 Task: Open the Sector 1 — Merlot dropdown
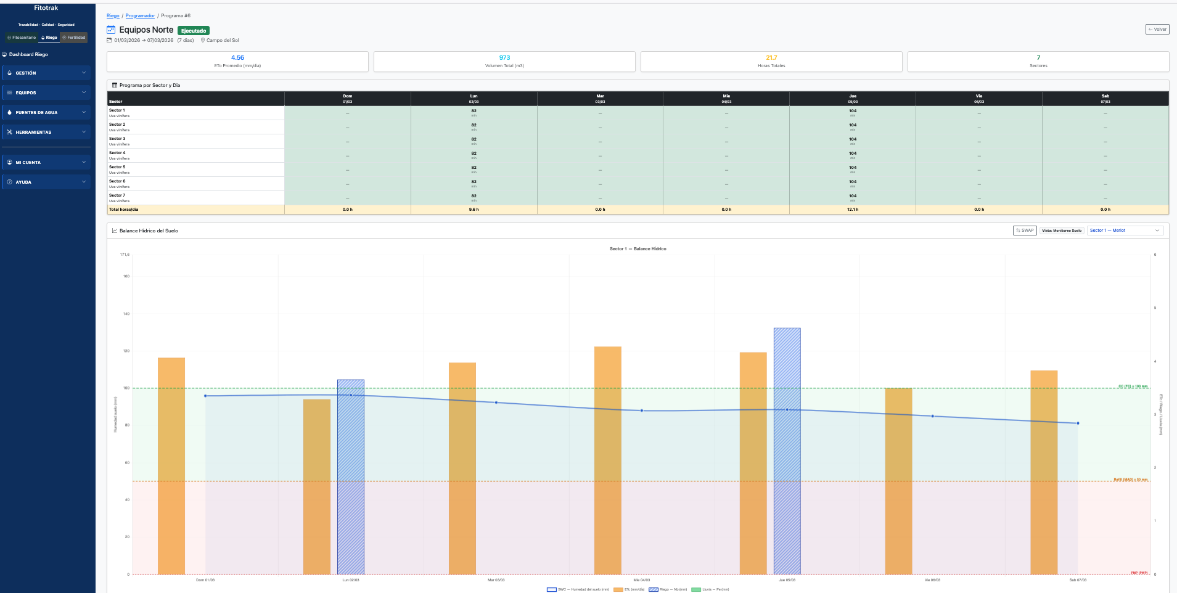[1125, 231]
